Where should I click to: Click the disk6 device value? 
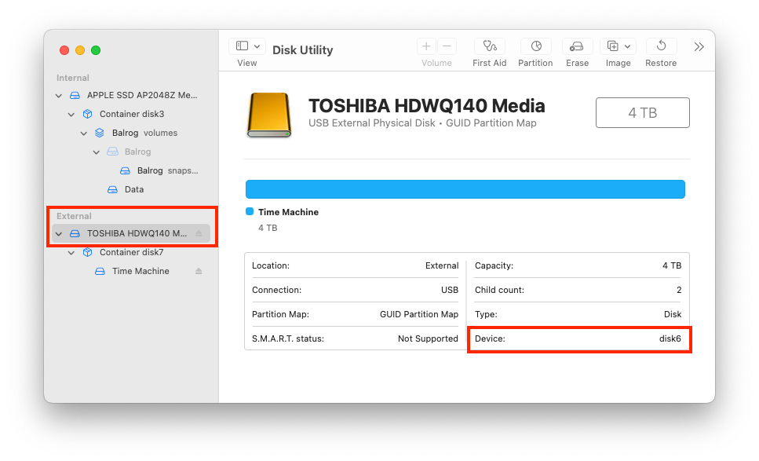click(x=670, y=338)
